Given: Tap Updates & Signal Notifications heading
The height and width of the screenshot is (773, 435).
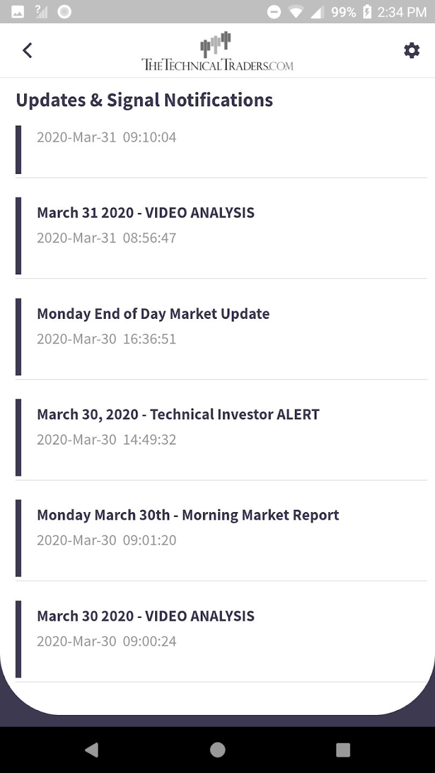Looking at the screenshot, I should click(x=144, y=100).
